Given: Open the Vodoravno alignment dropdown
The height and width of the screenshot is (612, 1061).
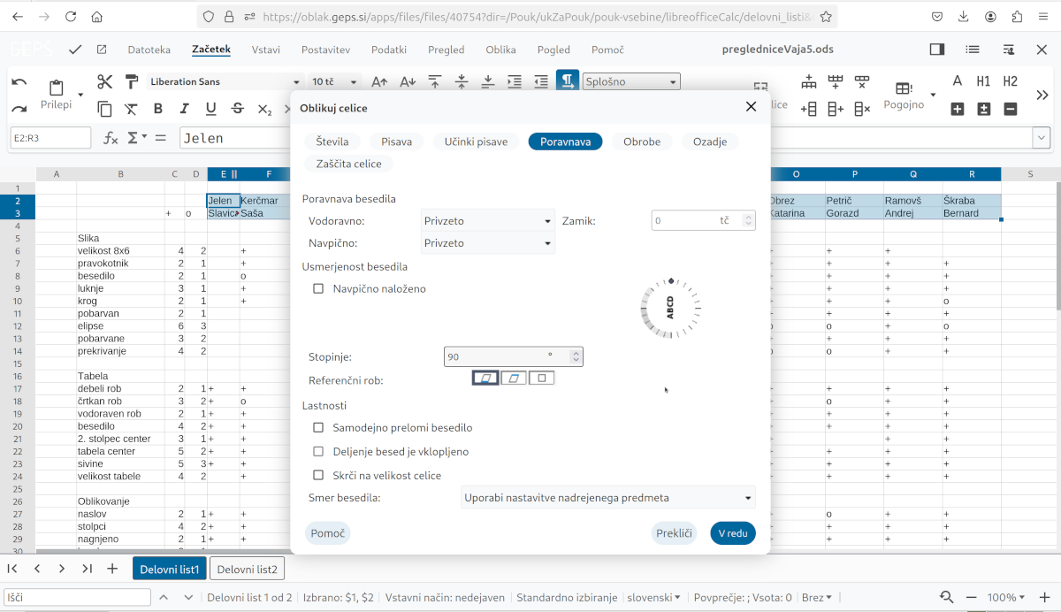Looking at the screenshot, I should [488, 221].
